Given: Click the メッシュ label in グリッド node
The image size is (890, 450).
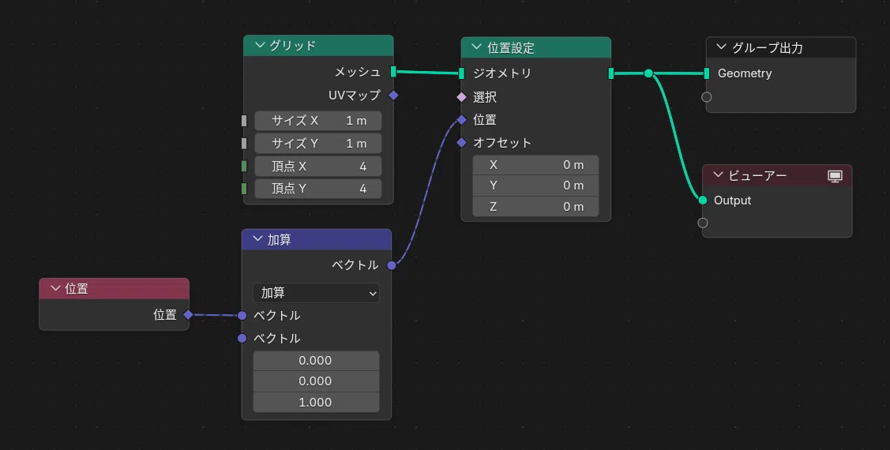Looking at the screenshot, I should pos(358,72).
